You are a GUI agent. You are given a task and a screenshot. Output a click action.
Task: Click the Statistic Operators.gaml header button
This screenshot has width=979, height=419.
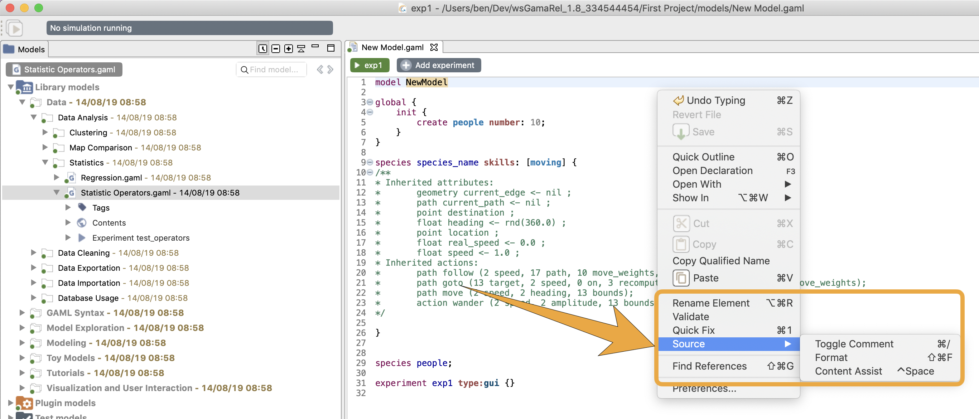(x=64, y=69)
